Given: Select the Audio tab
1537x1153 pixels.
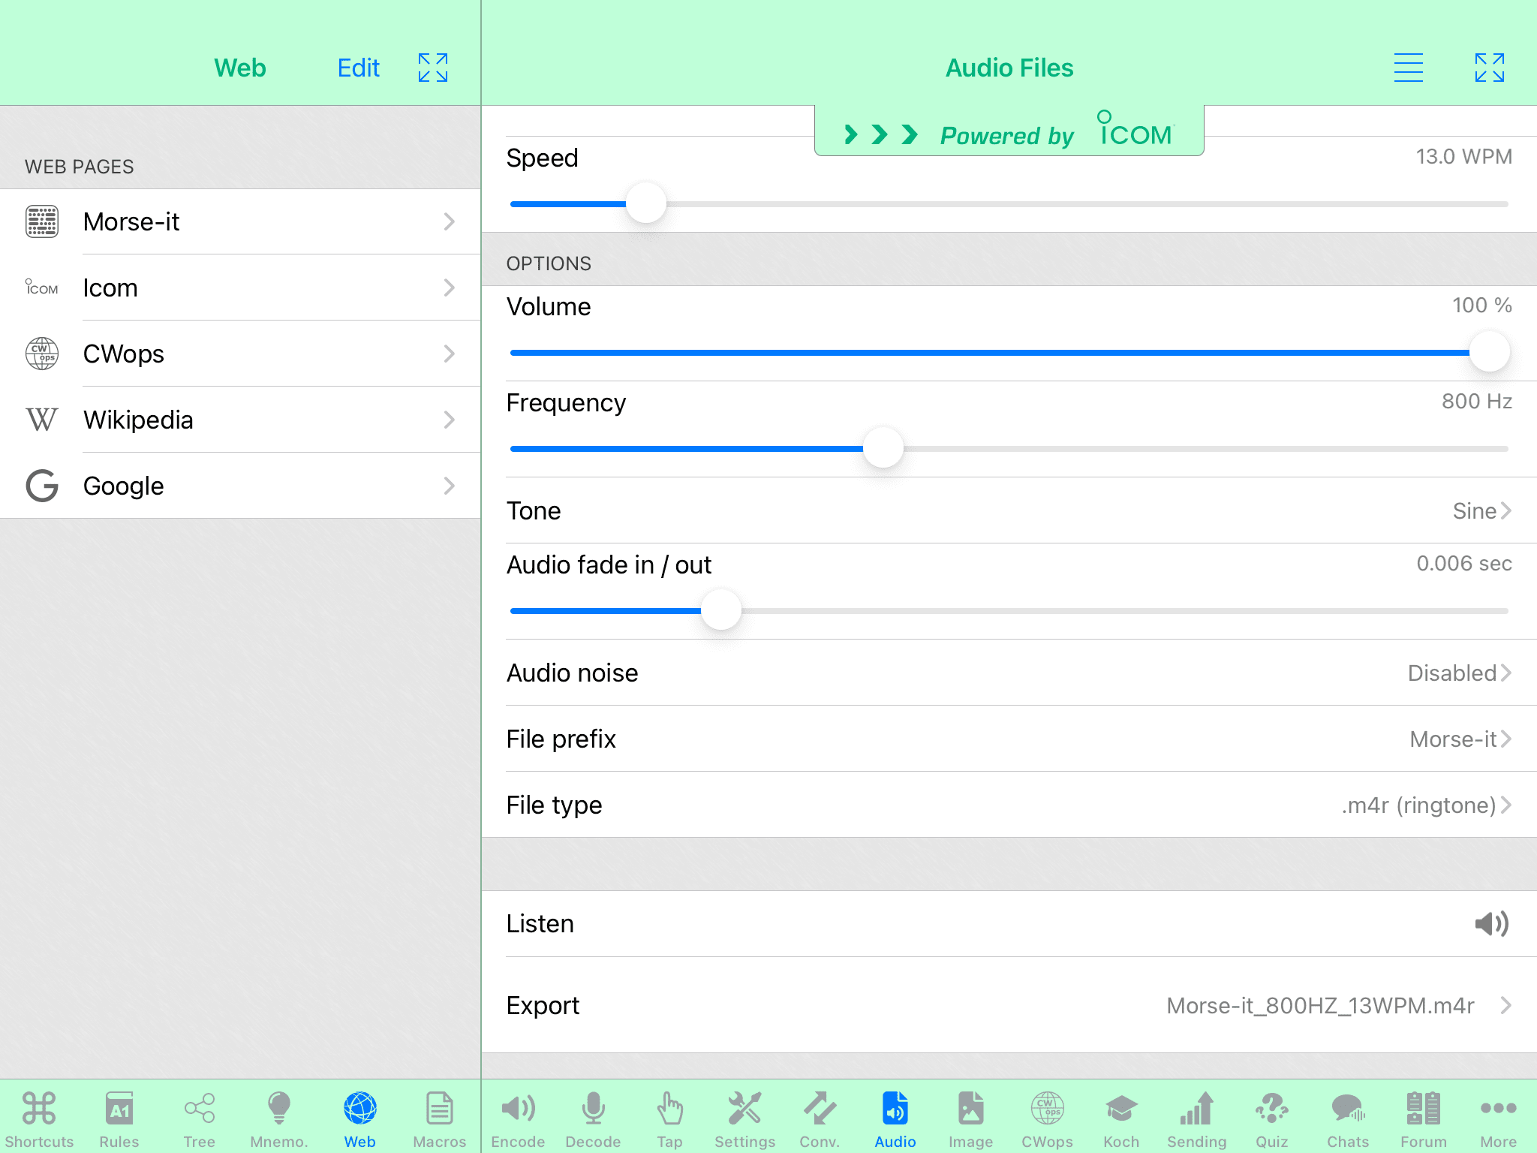Looking at the screenshot, I should pos(895,1119).
